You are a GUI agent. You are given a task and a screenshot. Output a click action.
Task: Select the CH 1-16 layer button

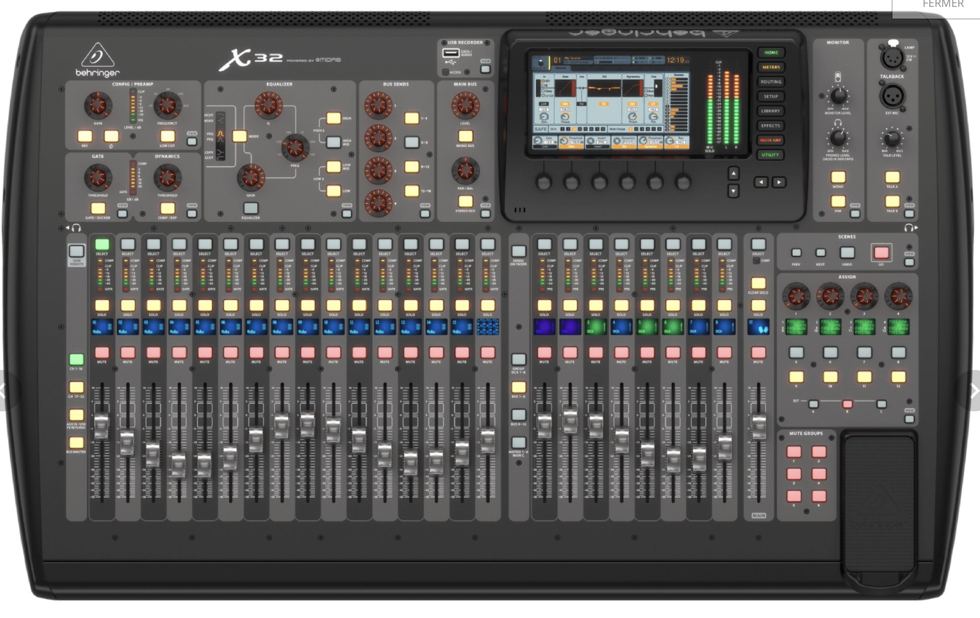77,359
